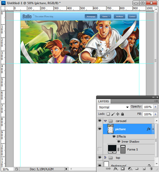Open the status bar Doc info arrow menu

(x=66, y=169)
